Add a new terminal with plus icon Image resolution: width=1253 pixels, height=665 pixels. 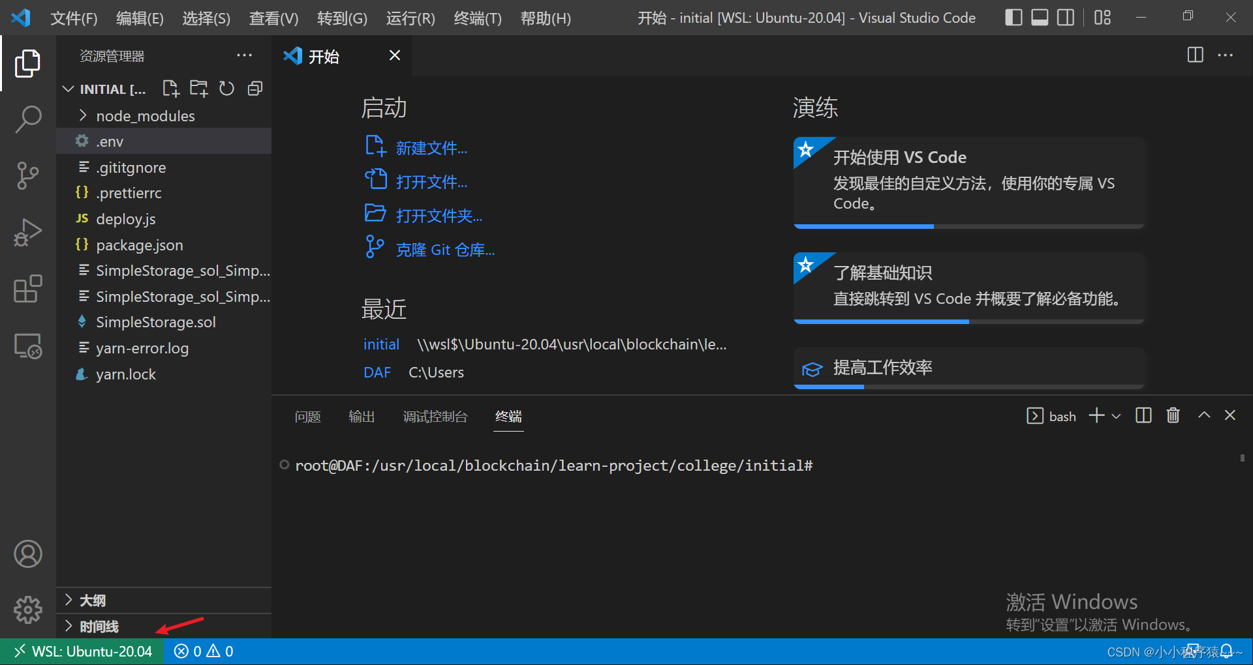[1096, 415]
